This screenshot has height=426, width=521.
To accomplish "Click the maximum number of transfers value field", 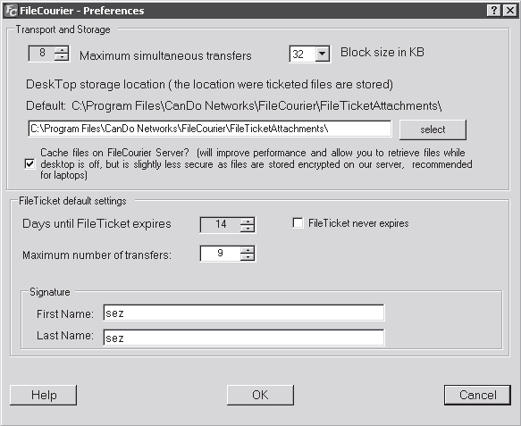I will 221,254.
